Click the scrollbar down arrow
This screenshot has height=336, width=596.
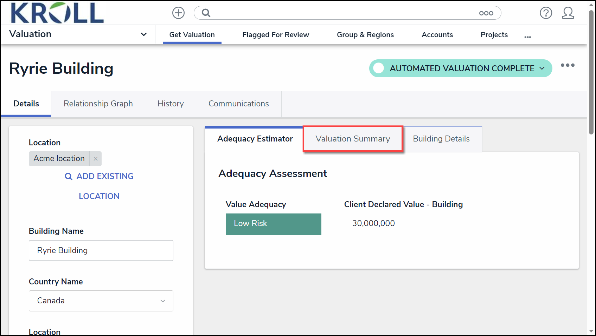[x=591, y=331]
